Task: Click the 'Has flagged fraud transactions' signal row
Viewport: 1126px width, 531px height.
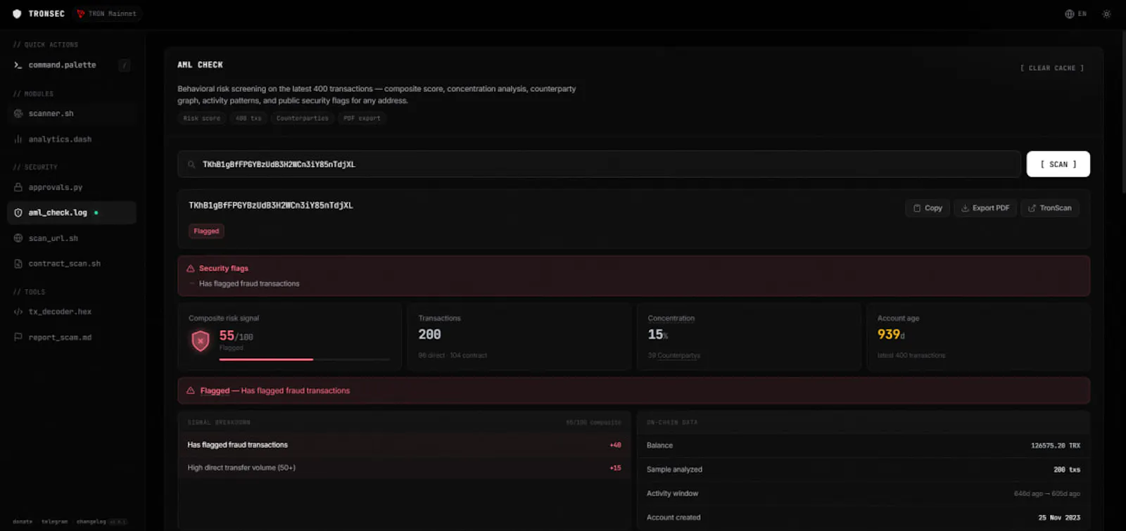Action: coord(404,444)
